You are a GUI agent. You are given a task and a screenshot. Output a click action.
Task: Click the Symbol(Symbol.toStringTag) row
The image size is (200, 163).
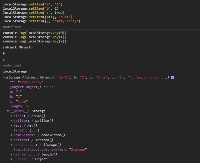tap(50, 149)
